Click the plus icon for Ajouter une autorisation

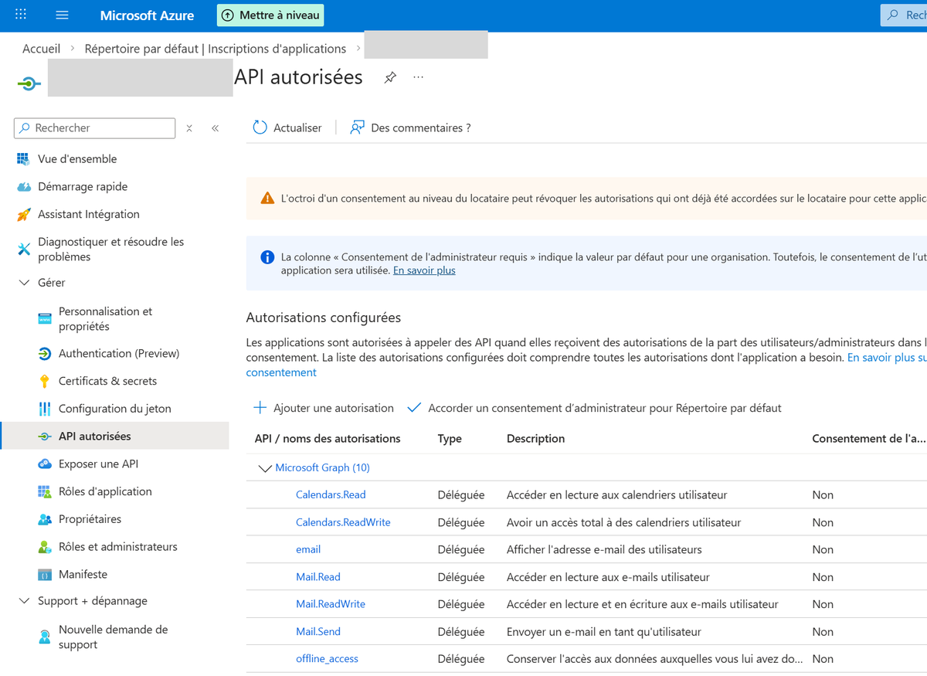(x=260, y=408)
